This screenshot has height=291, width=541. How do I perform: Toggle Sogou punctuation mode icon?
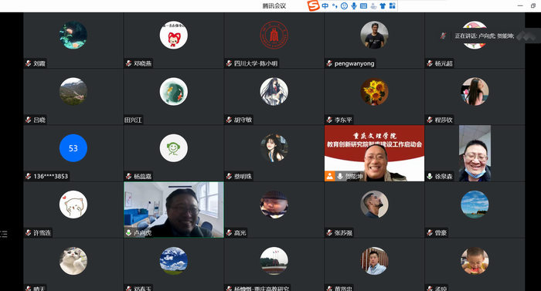(x=335, y=5)
